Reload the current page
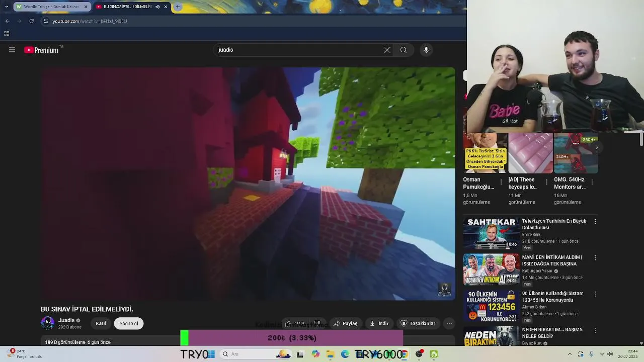644x362 pixels. [31, 21]
